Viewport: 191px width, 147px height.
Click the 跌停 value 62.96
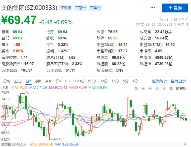pyautogui.click(x=113, y=38)
